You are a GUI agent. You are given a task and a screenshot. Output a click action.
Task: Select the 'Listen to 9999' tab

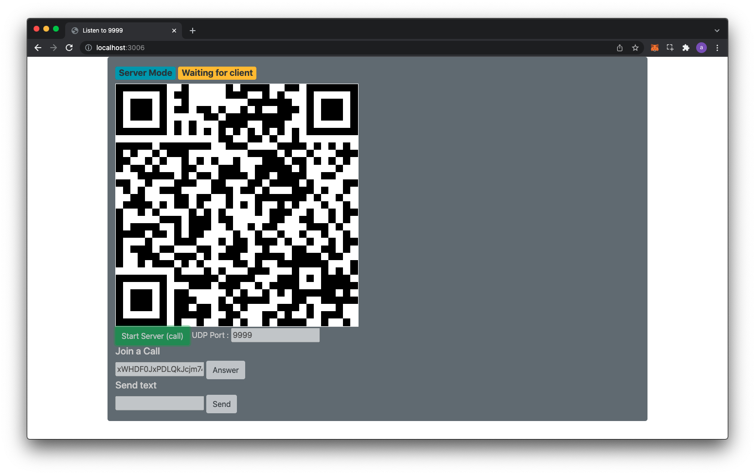(124, 30)
